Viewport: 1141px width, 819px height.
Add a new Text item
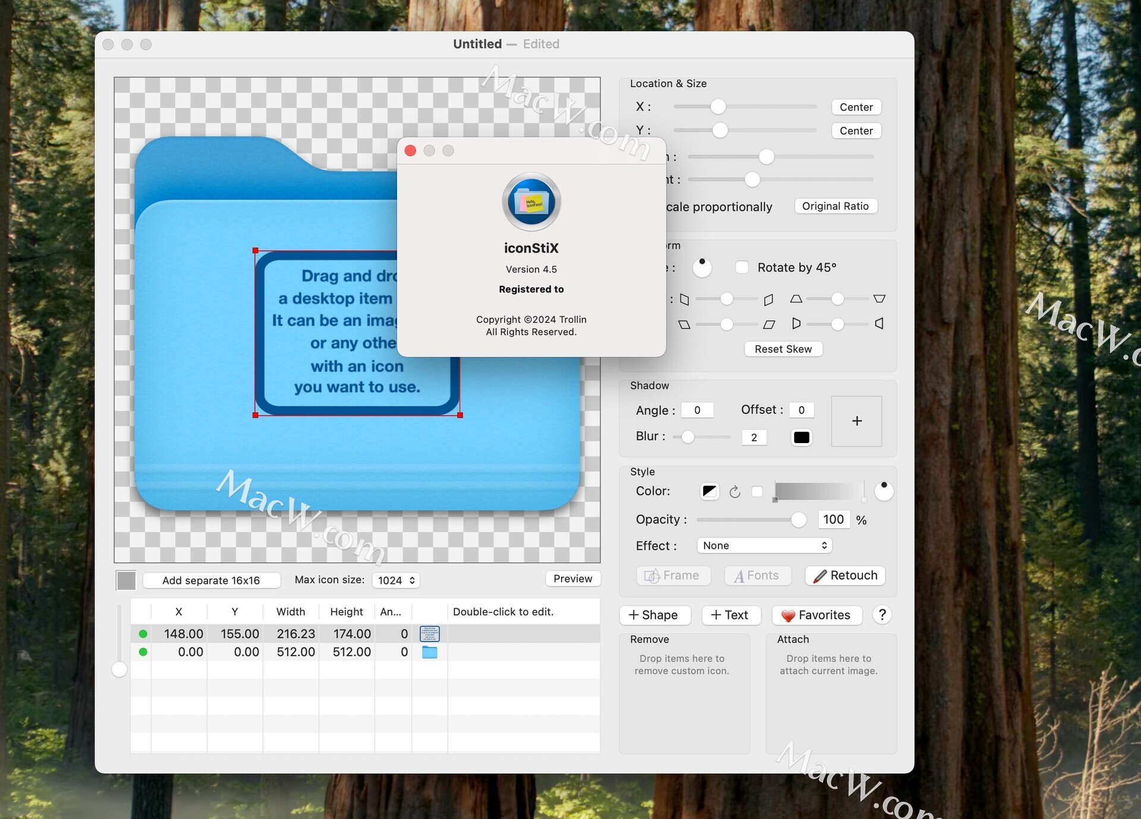coord(731,615)
